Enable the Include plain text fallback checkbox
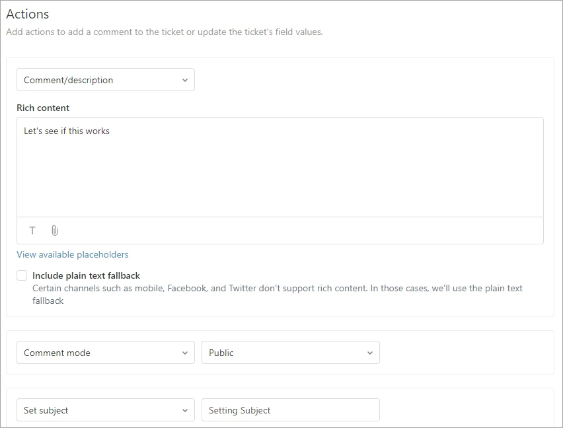This screenshot has width=563, height=428. pos(22,275)
